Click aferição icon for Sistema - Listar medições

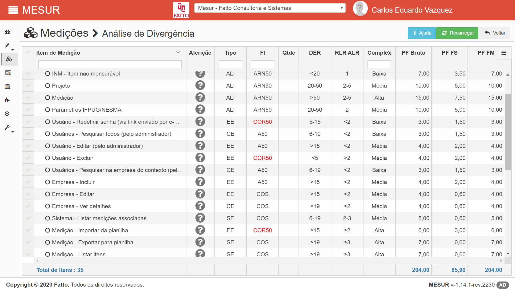(200, 218)
